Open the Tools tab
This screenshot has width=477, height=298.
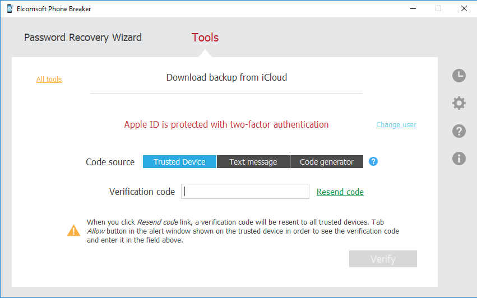pos(205,38)
